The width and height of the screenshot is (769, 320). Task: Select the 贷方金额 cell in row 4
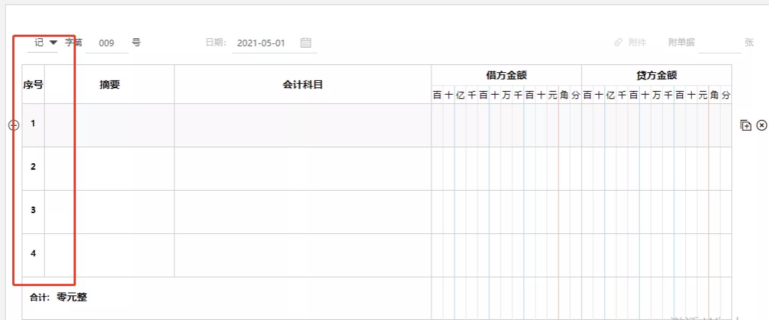[657, 255]
